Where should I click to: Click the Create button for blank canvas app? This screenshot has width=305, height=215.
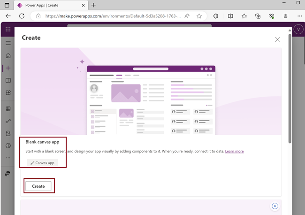38,186
